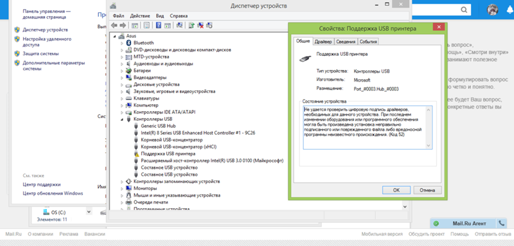The image size is (514, 246).
Task: Switch to the Драйвер tab
Action: [x=324, y=42]
